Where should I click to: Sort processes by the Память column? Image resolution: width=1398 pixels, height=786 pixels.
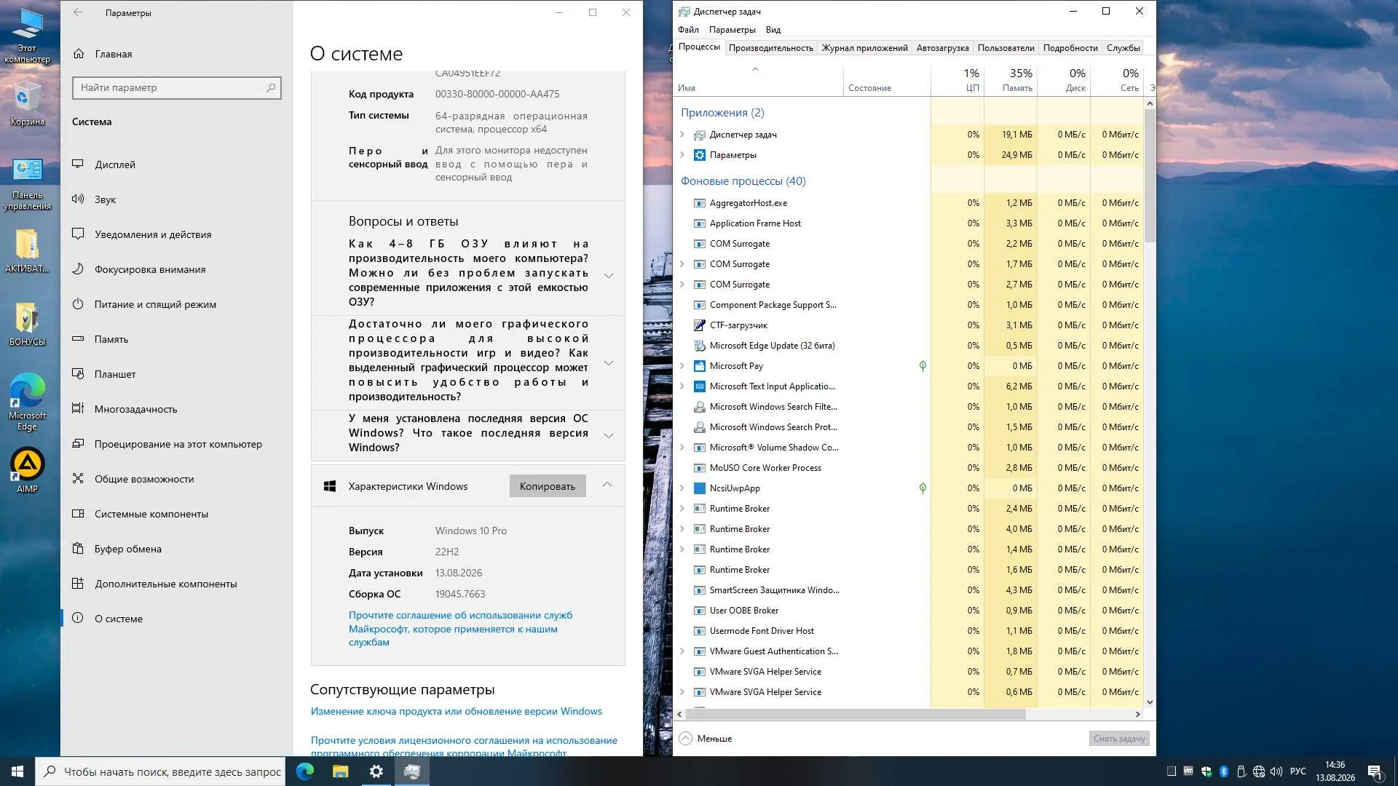click(x=1011, y=80)
